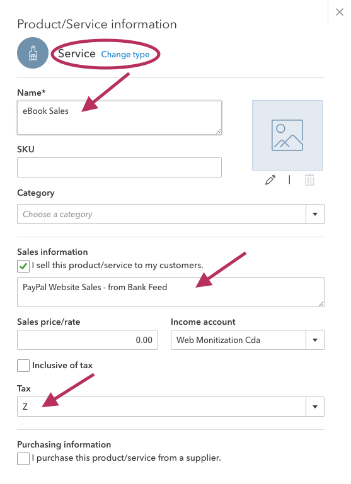Enable the Inclusive of tax checkbox

pos(23,366)
